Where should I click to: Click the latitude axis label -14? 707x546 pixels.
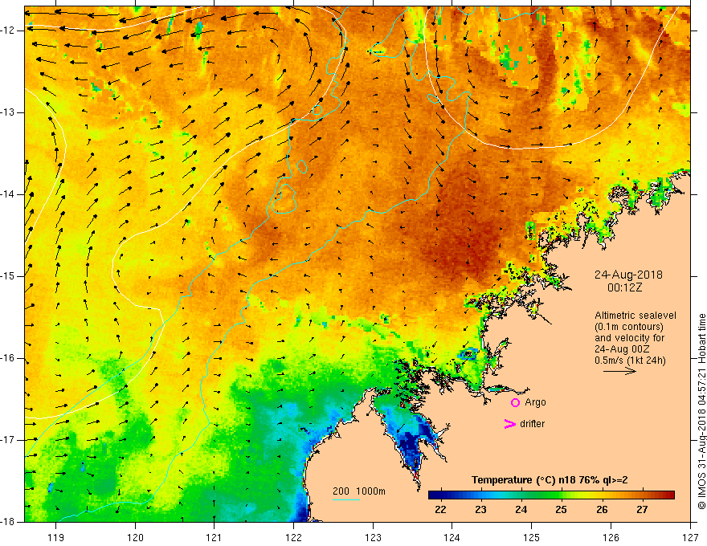coord(8,194)
